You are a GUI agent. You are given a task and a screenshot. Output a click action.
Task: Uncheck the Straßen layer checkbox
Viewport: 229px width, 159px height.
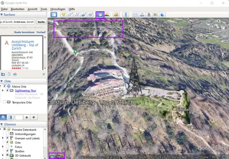[x=8, y=151]
